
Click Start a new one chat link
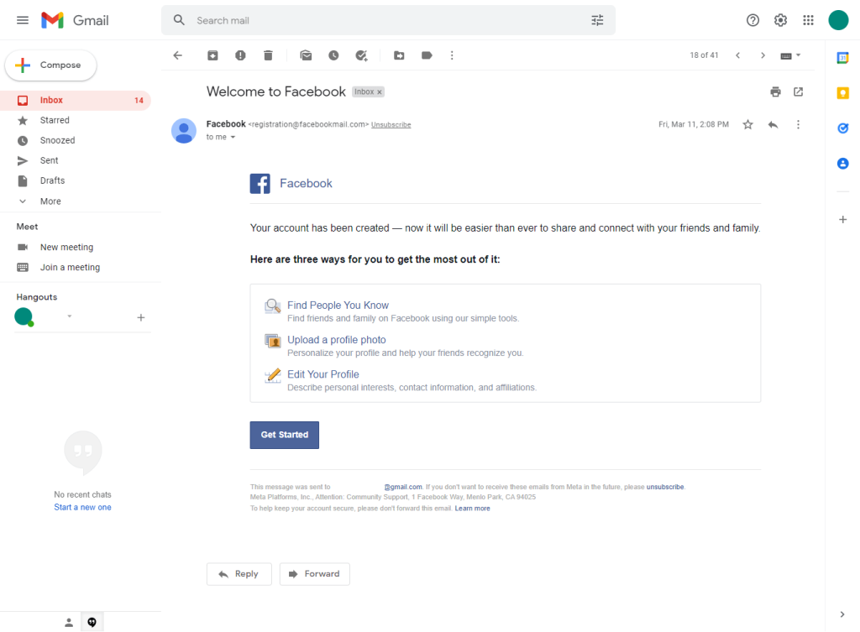click(x=83, y=508)
